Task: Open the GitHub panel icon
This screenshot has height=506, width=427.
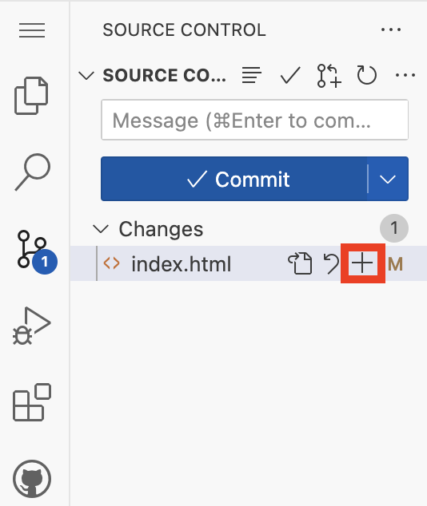Action: point(32,479)
